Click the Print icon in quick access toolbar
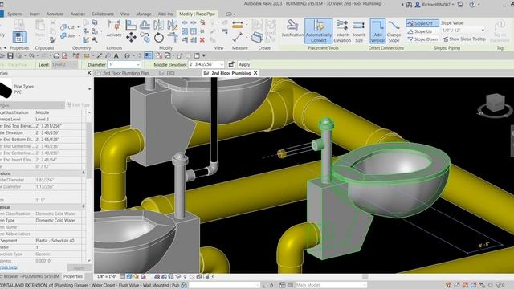This screenshot has height=289, width=514. [x=56, y=55]
